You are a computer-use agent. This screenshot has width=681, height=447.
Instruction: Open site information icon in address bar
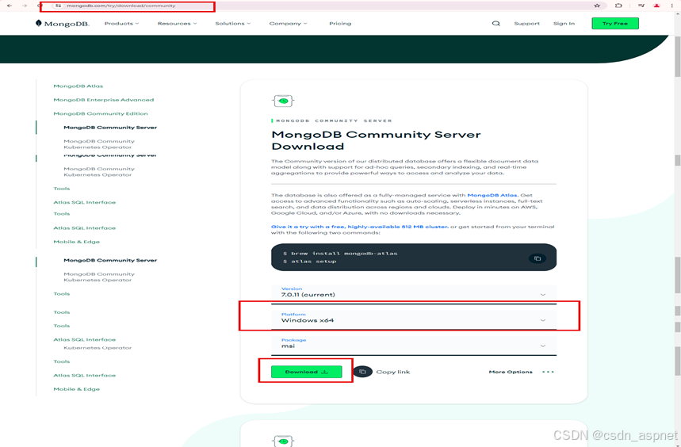(x=59, y=6)
